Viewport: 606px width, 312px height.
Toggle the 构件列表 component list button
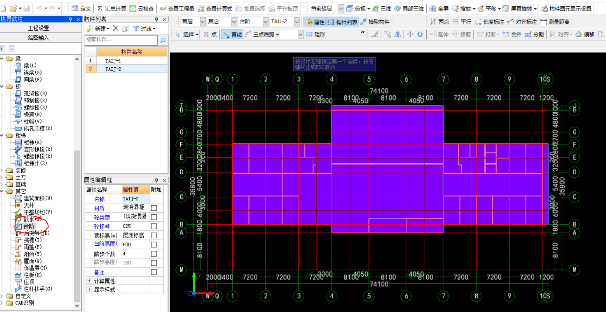point(342,22)
